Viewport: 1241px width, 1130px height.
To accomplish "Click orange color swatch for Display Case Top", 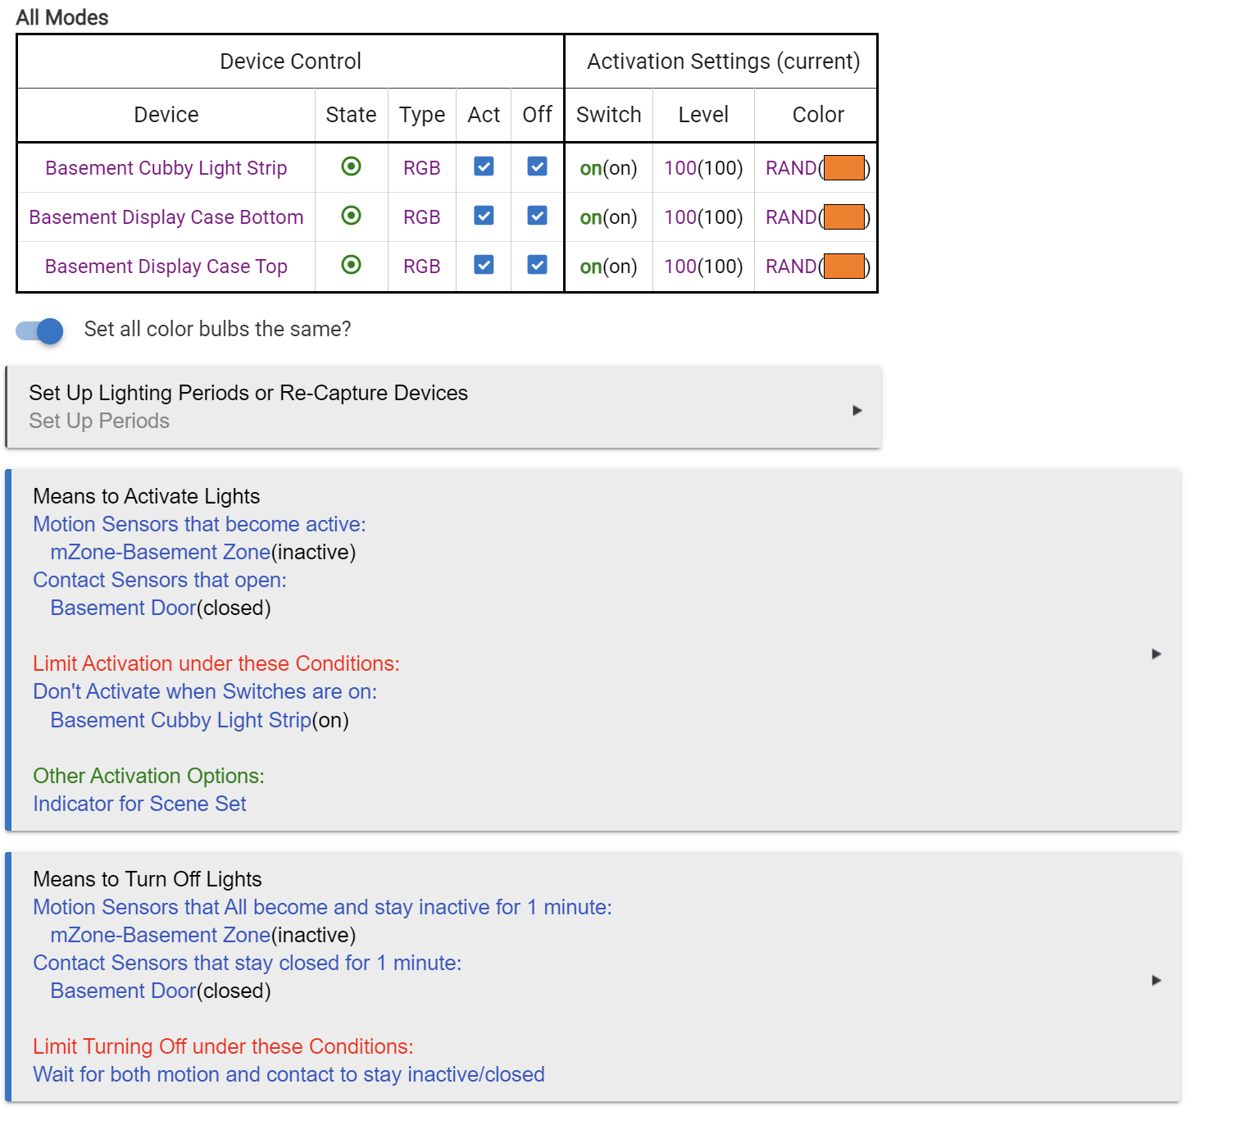I will tap(843, 267).
